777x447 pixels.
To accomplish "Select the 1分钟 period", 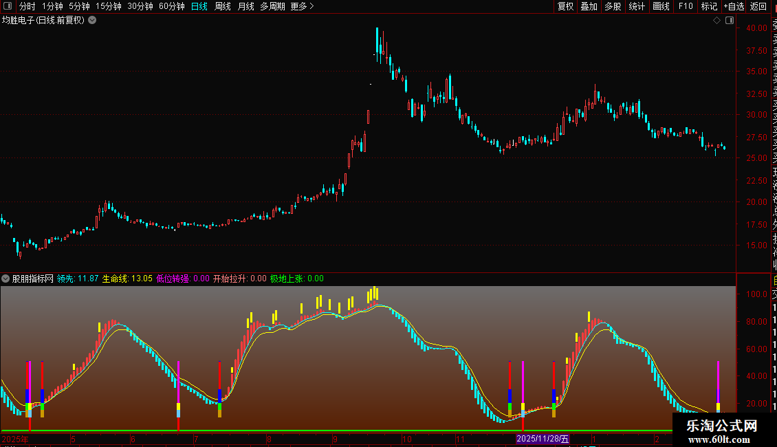I will pos(52,6).
